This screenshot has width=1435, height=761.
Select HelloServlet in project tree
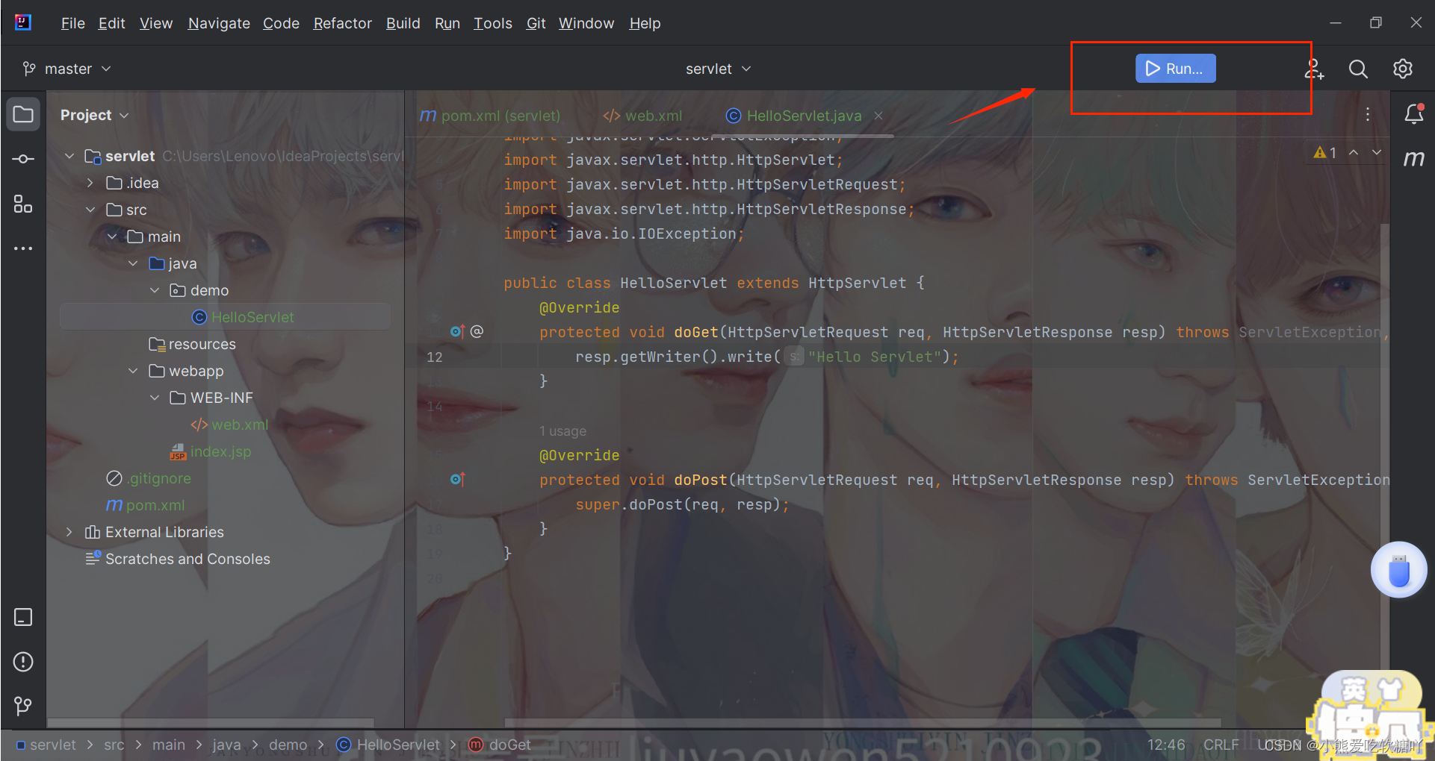224,317
